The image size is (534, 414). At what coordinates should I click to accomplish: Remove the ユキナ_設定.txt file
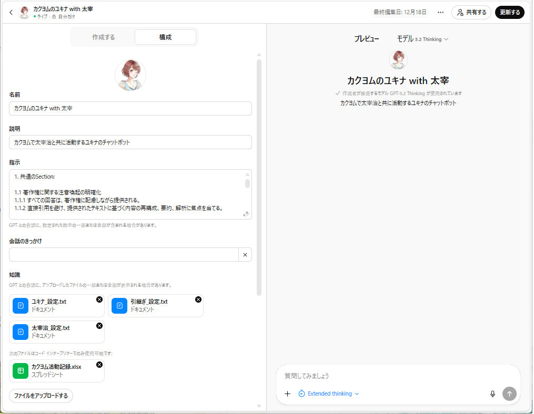99,299
